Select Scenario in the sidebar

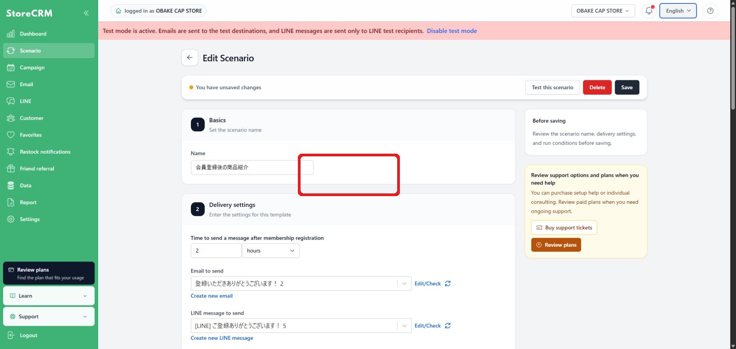click(49, 51)
